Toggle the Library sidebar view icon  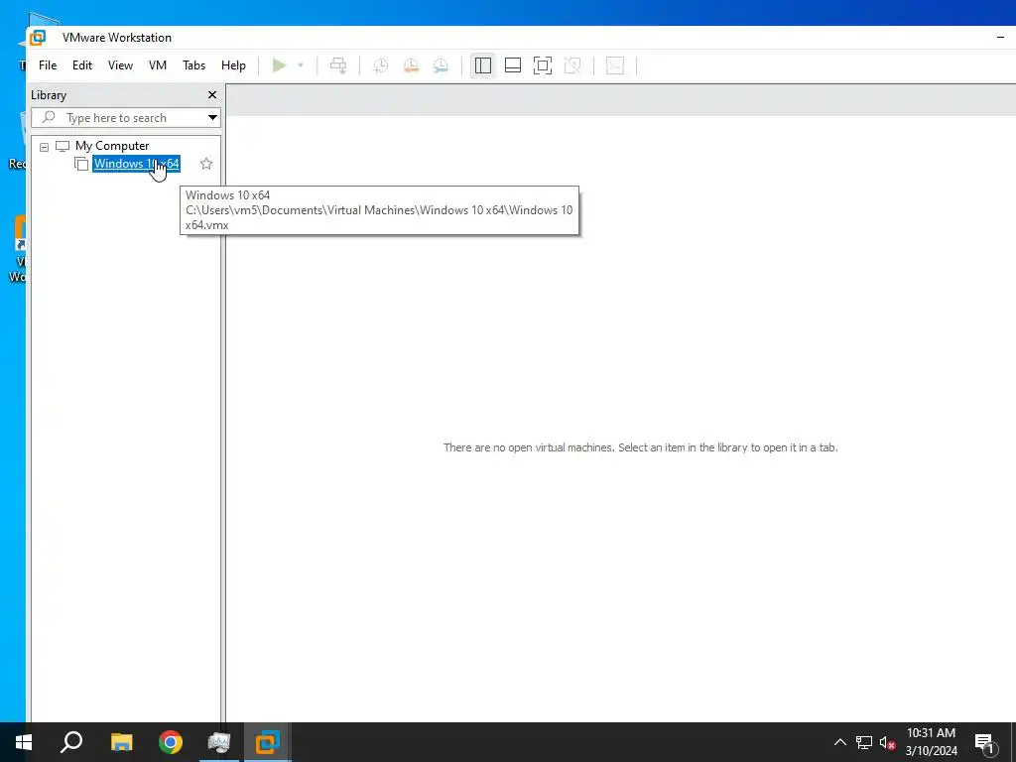(x=483, y=65)
